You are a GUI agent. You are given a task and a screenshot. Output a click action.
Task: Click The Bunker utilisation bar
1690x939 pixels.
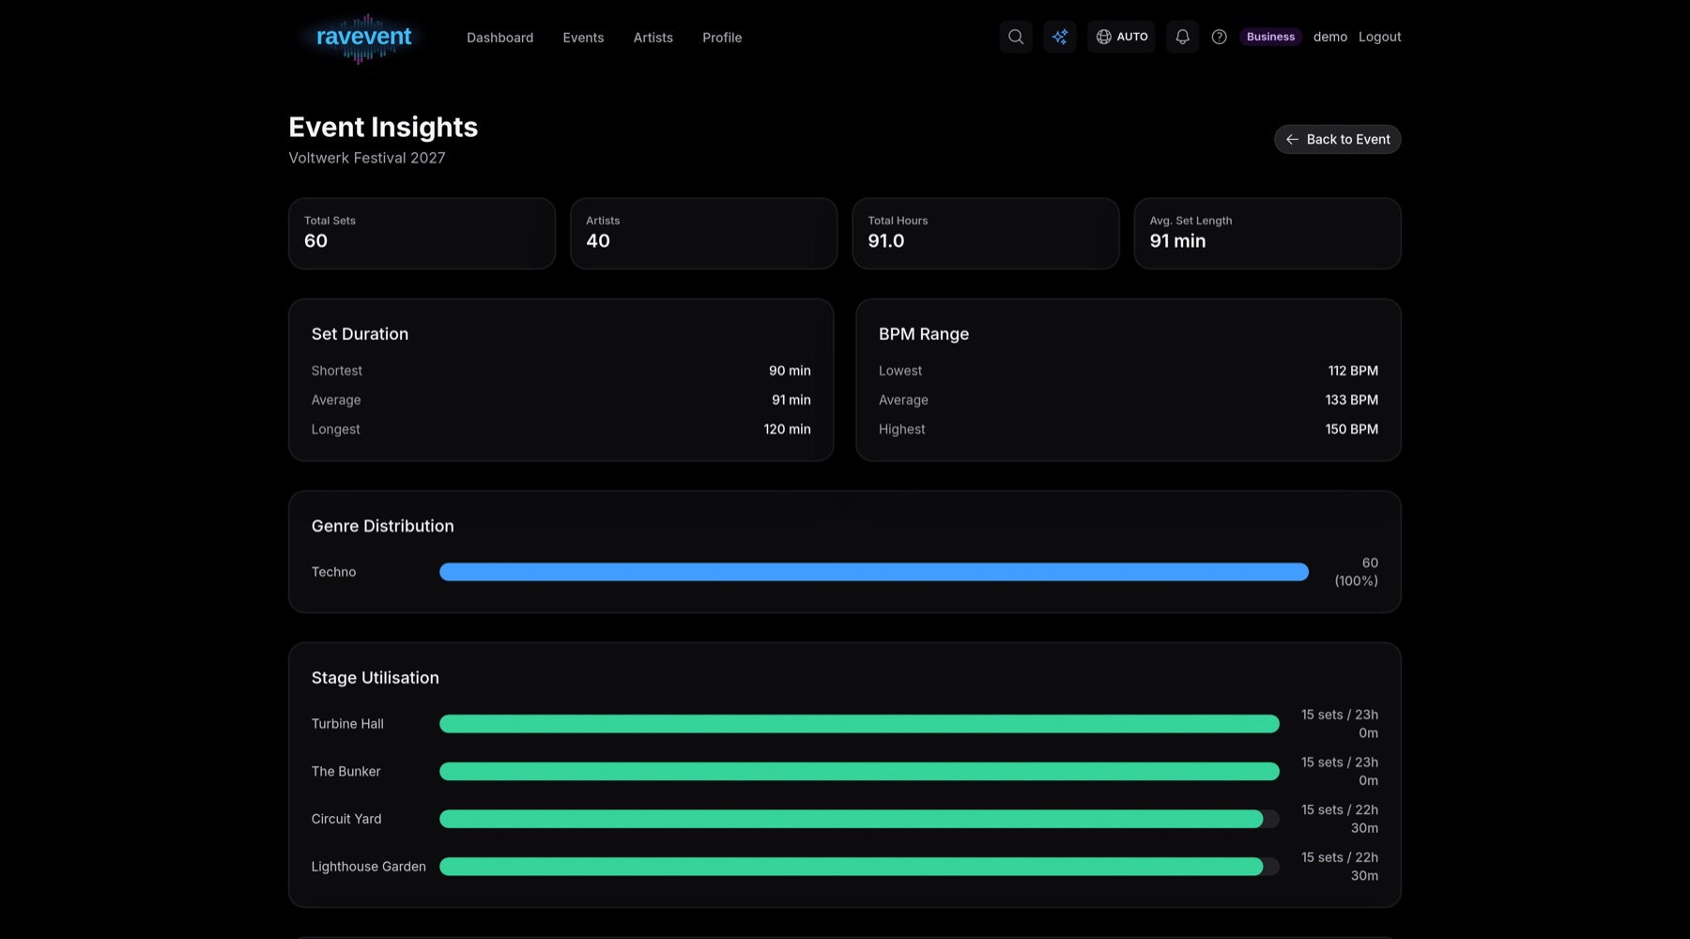point(859,772)
